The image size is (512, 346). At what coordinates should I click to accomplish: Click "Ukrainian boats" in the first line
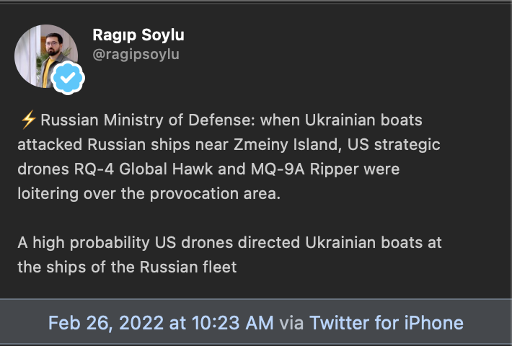[389, 120]
